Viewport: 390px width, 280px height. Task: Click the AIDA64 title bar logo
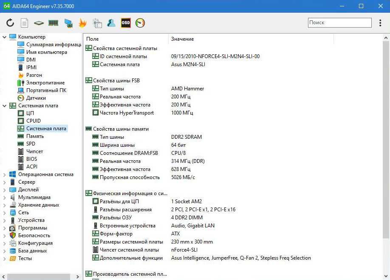[6, 6]
